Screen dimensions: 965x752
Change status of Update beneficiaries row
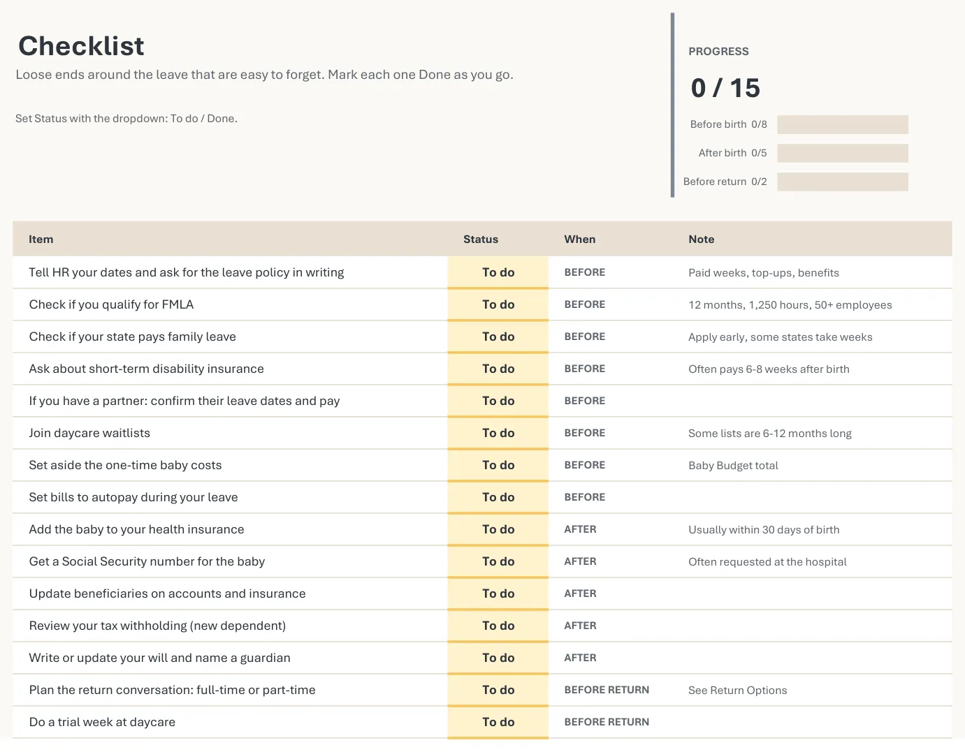click(x=498, y=594)
